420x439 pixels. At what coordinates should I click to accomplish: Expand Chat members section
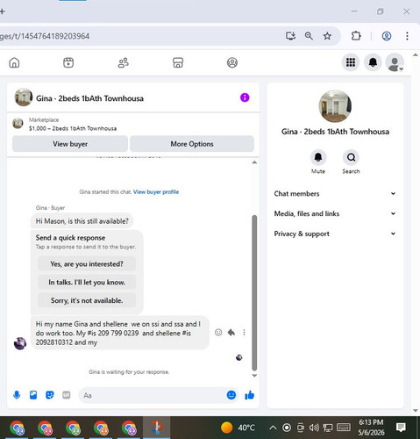335,194
